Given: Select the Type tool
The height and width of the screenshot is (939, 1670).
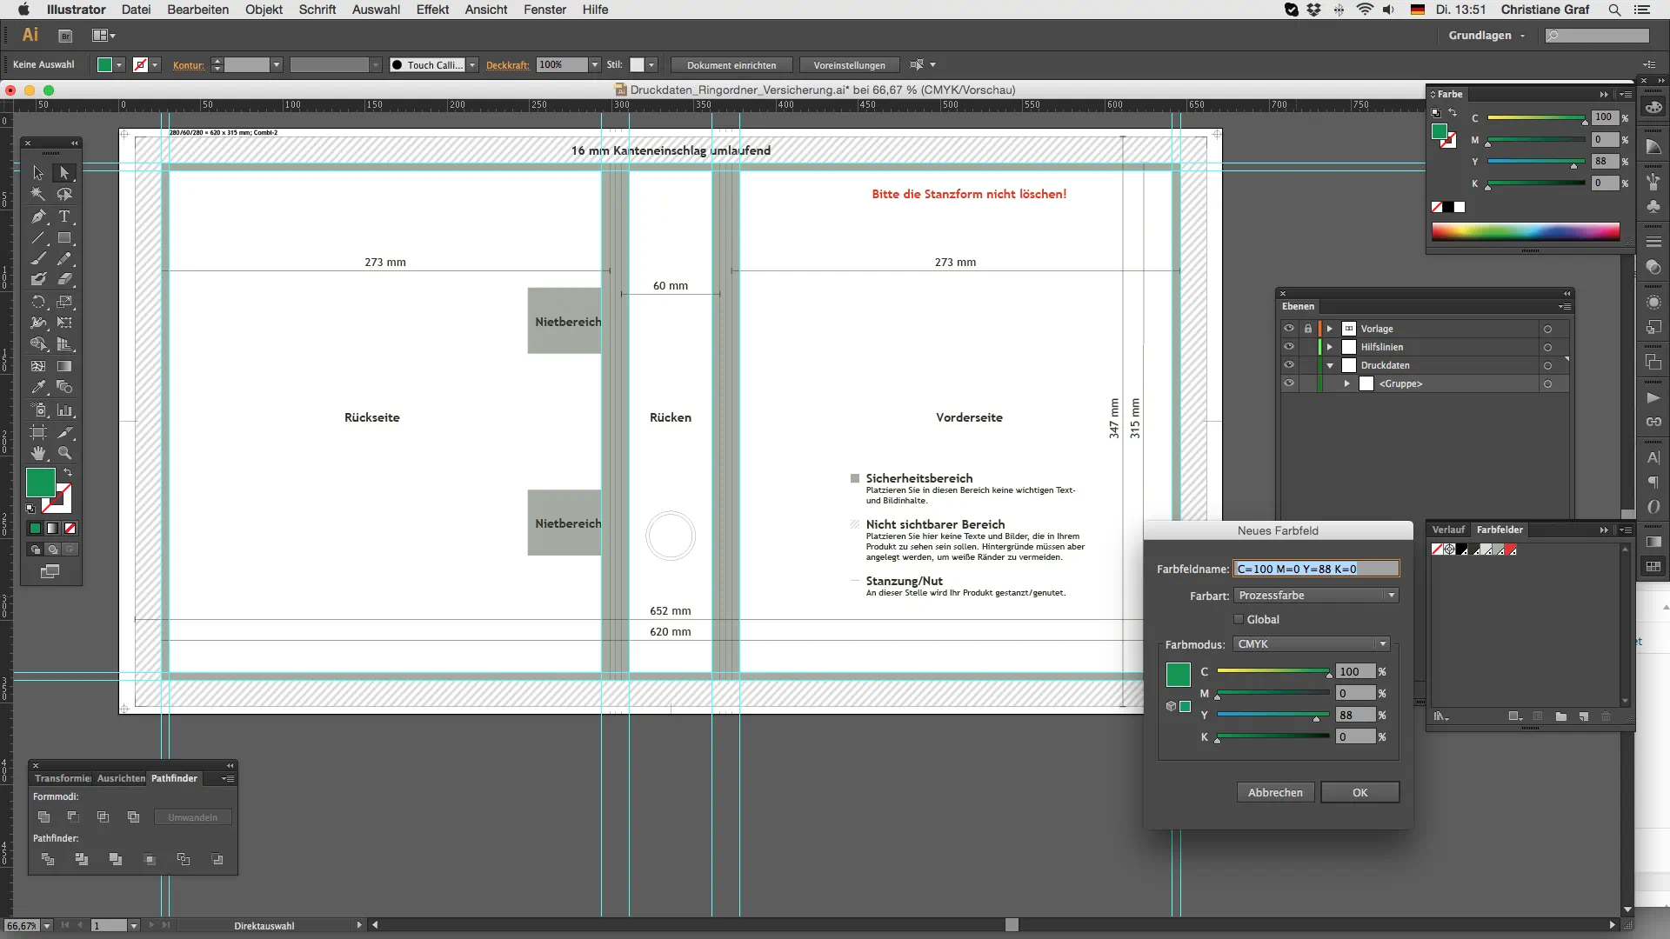Looking at the screenshot, I should click(x=64, y=216).
